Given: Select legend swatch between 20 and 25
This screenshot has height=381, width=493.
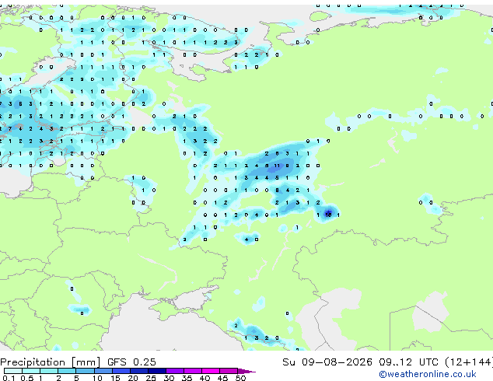Looking at the screenshot, I should pos(138,371).
